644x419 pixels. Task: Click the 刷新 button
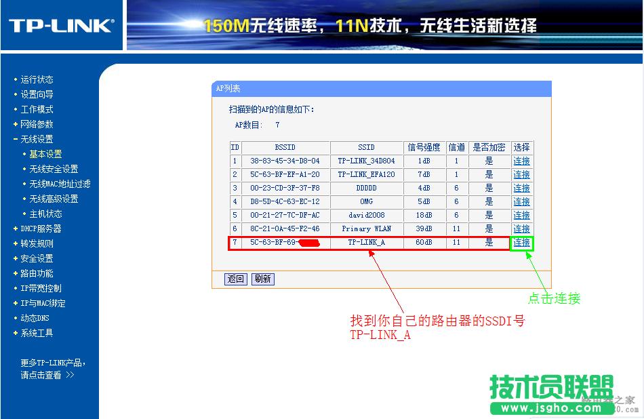(262, 279)
